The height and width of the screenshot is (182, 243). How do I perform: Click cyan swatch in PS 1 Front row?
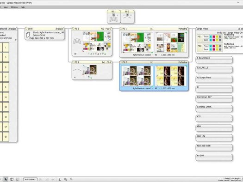211,36
